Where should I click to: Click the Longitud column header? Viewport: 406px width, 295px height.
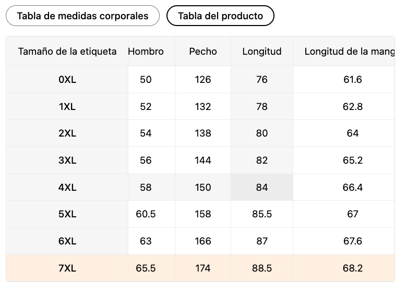[x=262, y=51]
